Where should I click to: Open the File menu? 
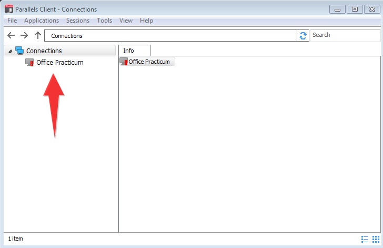(12, 21)
